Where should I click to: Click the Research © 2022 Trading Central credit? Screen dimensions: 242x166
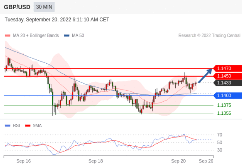(x=209, y=36)
